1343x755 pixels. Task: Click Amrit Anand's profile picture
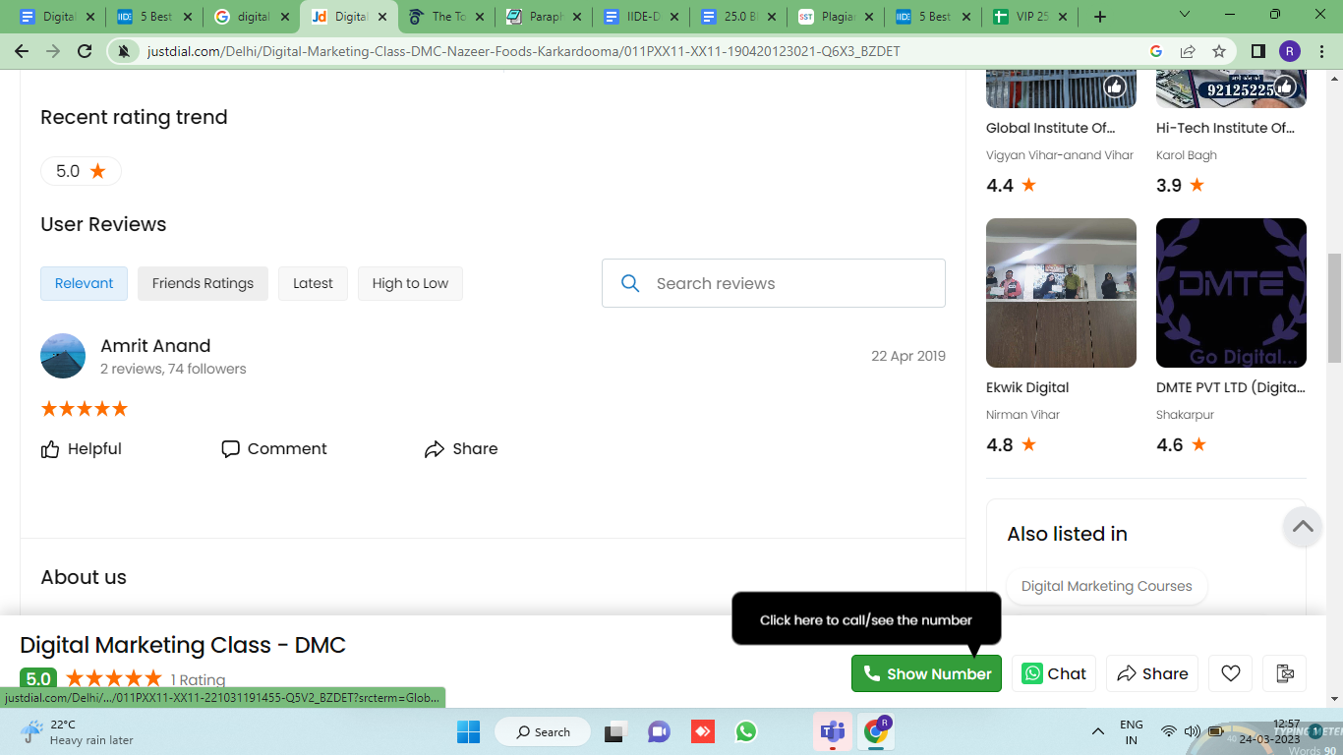[x=63, y=356]
